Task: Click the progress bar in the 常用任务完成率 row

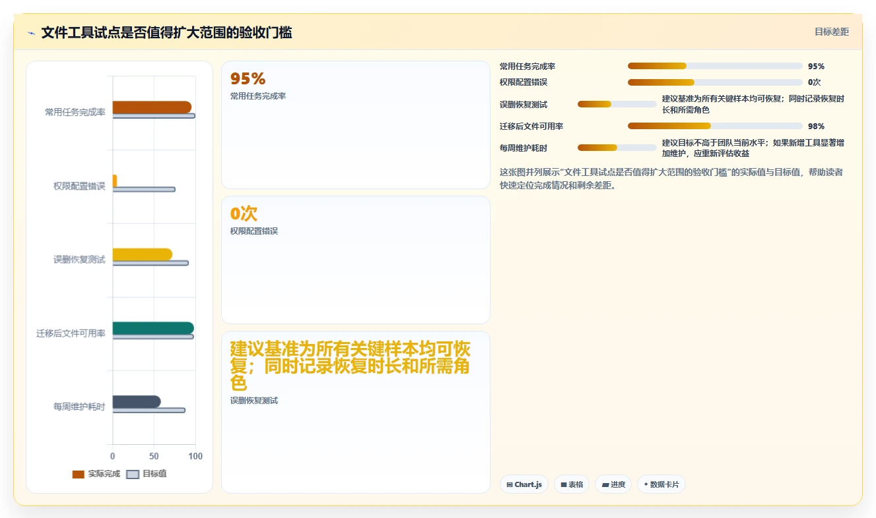Action: [x=715, y=66]
